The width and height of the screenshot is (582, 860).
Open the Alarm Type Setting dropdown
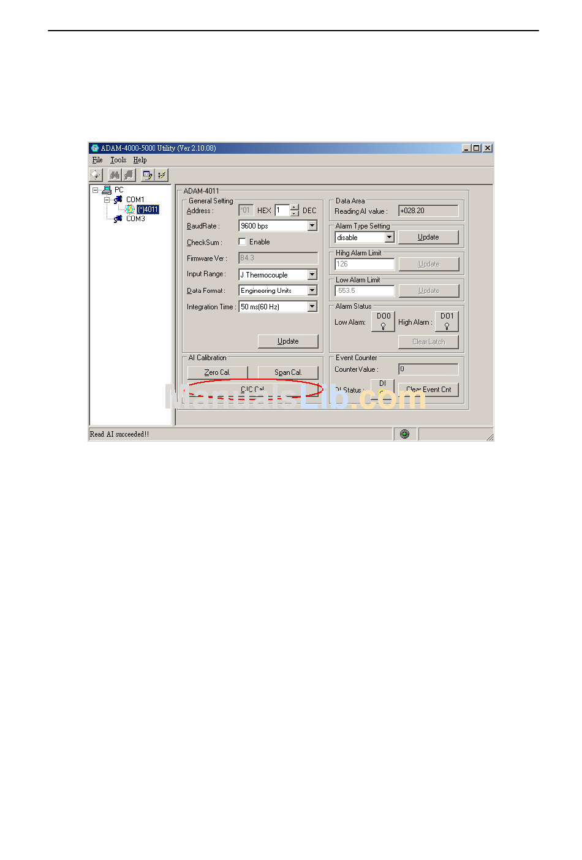pos(389,238)
